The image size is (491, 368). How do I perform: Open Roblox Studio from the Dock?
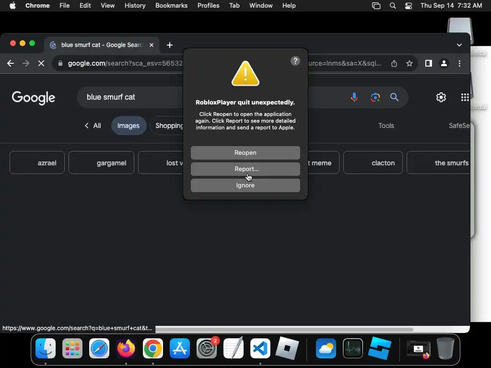click(380, 348)
